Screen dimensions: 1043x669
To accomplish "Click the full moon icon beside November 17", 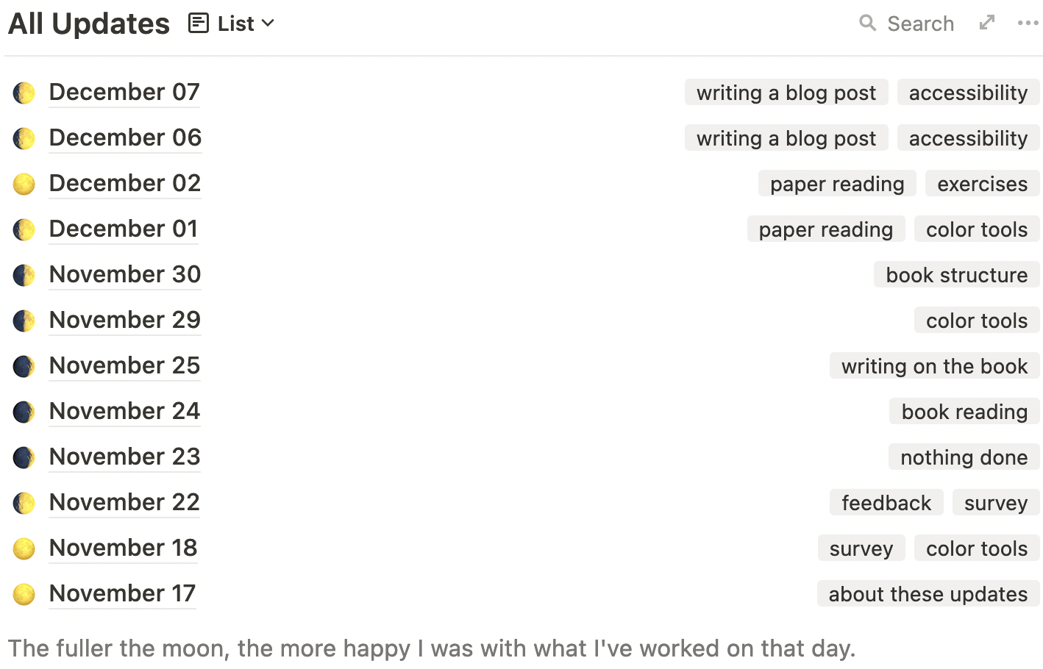I will coord(24,594).
